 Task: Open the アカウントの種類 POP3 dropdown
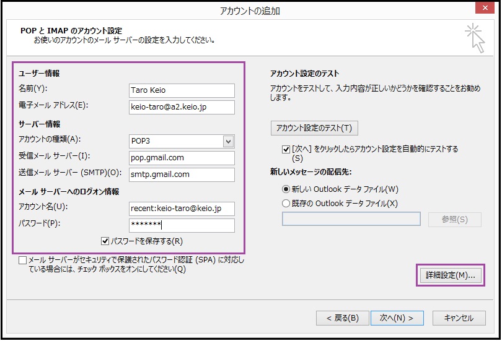pyautogui.click(x=229, y=141)
